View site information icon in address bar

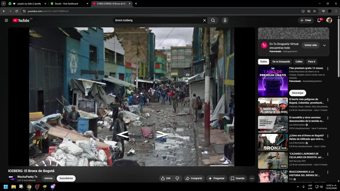[x=24, y=11]
